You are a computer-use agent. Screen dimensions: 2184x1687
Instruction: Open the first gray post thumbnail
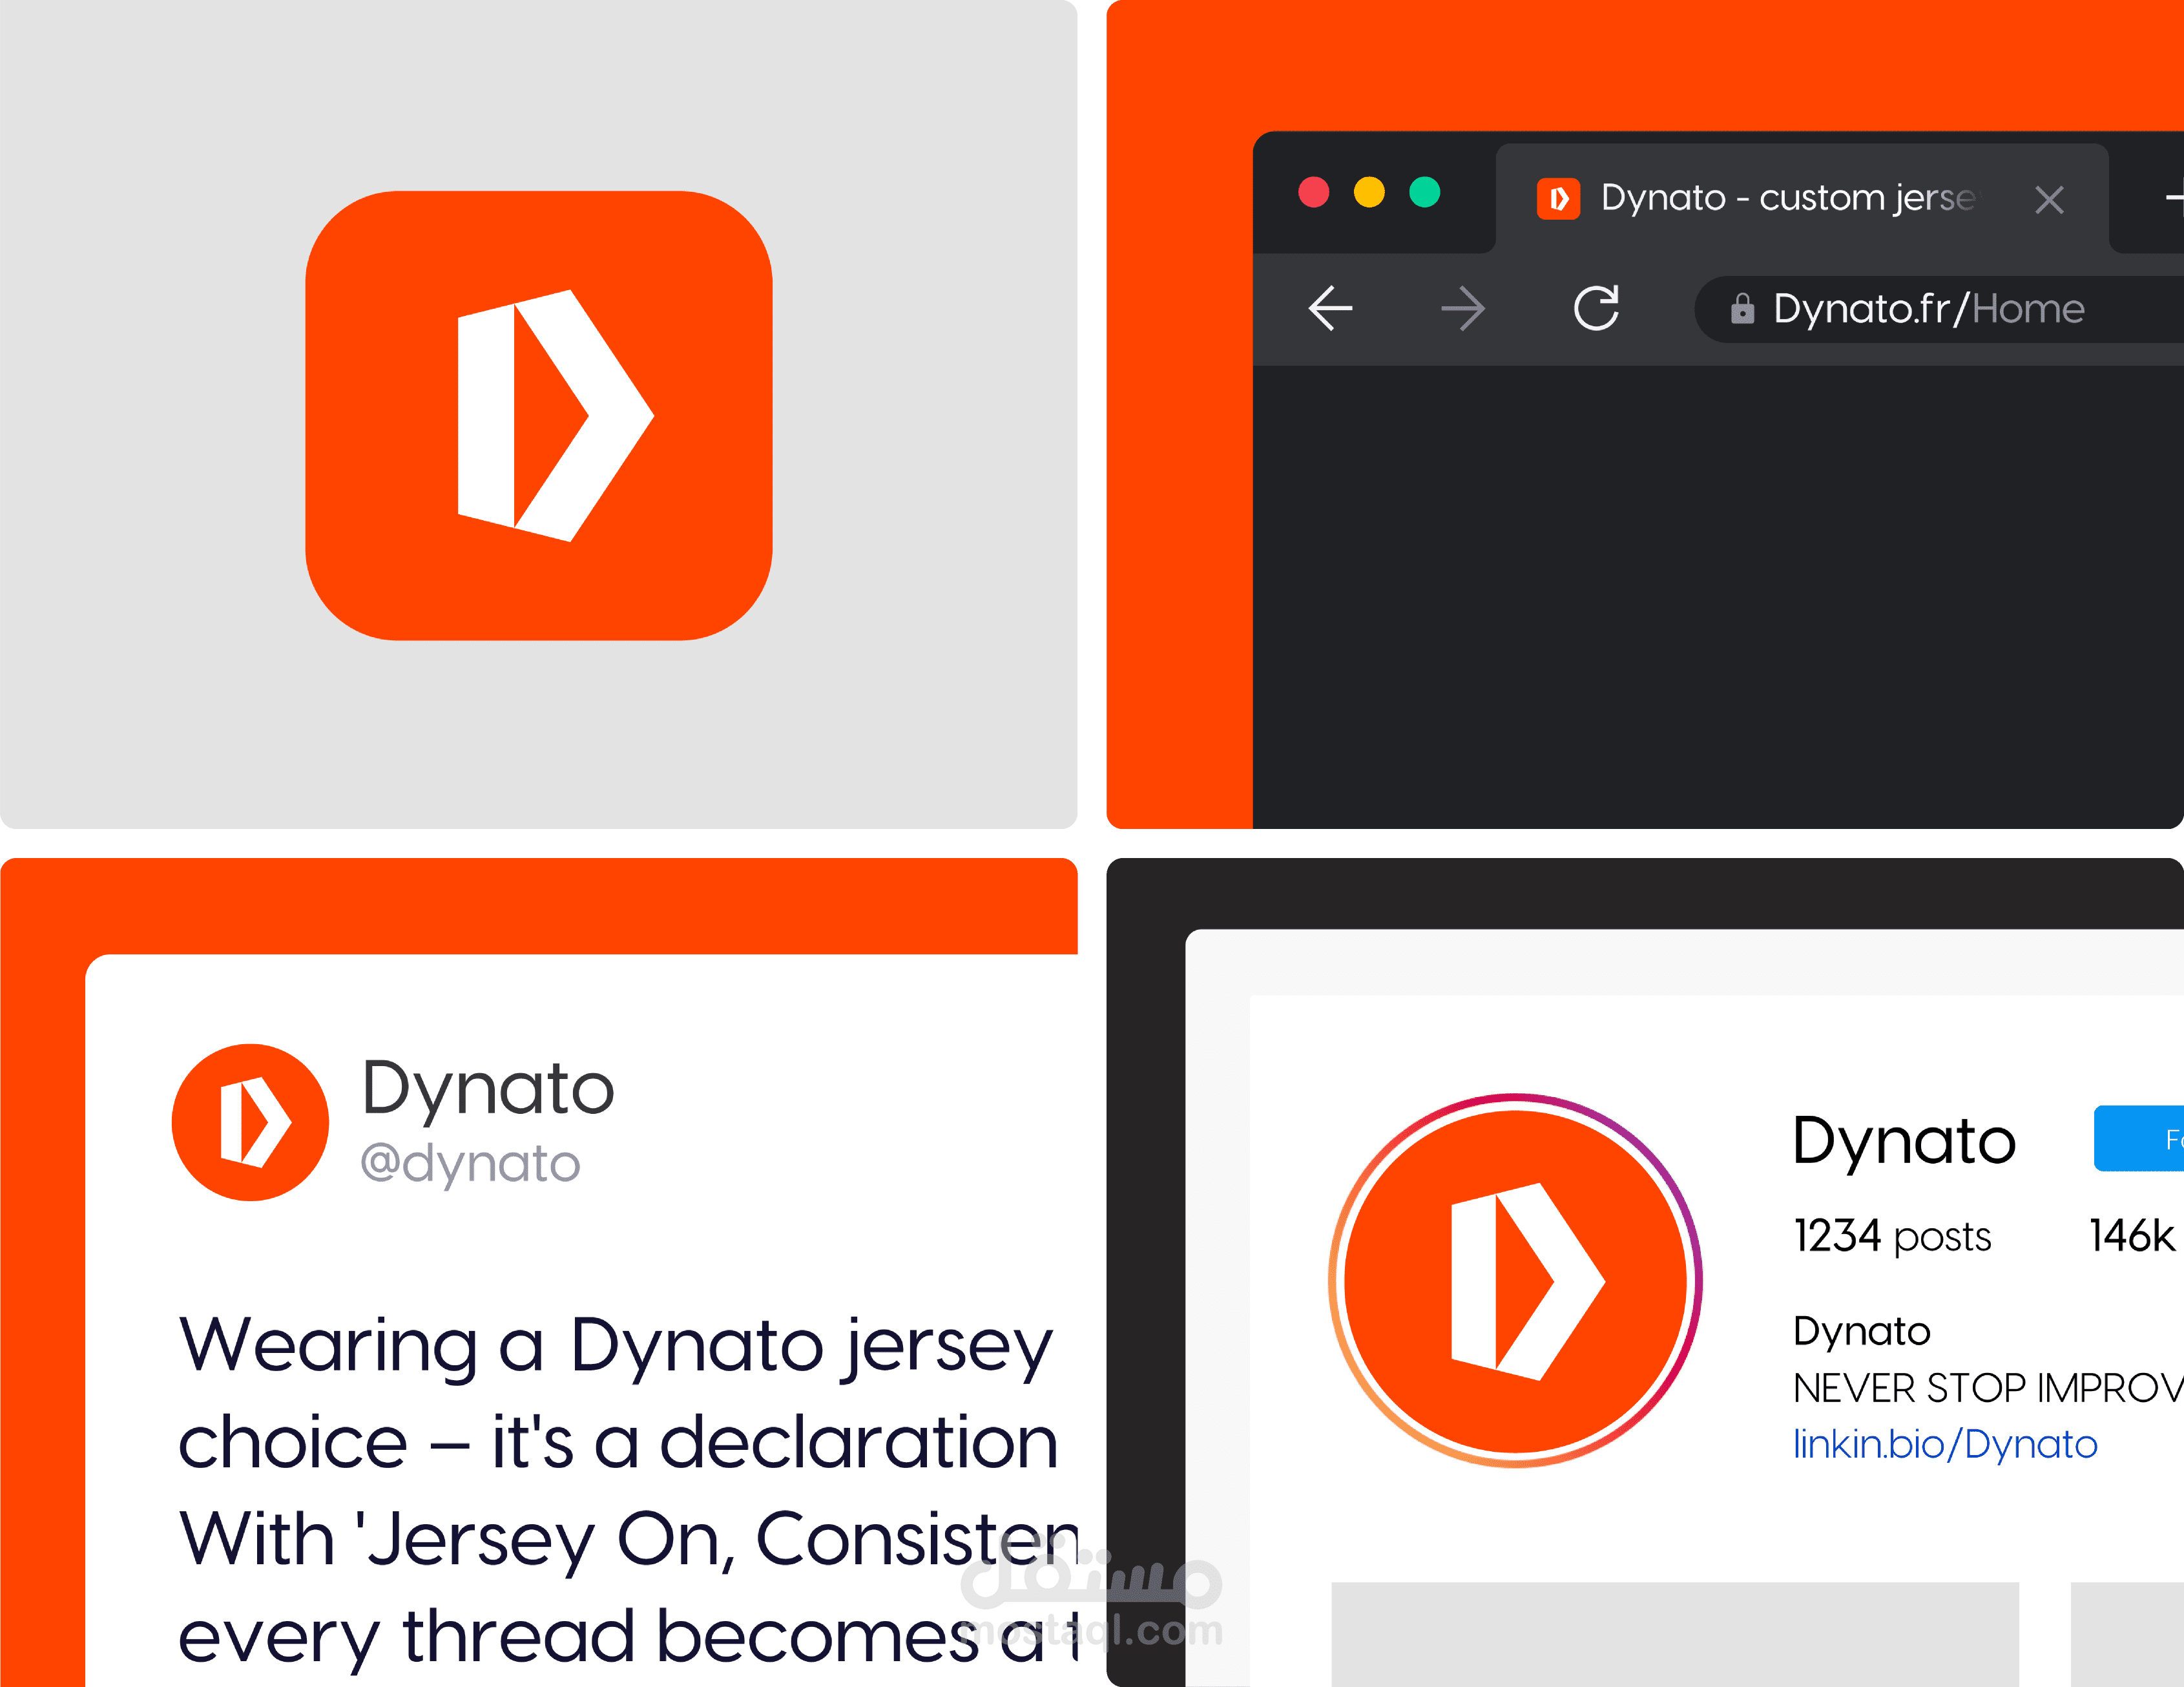pyautogui.click(x=1675, y=1634)
